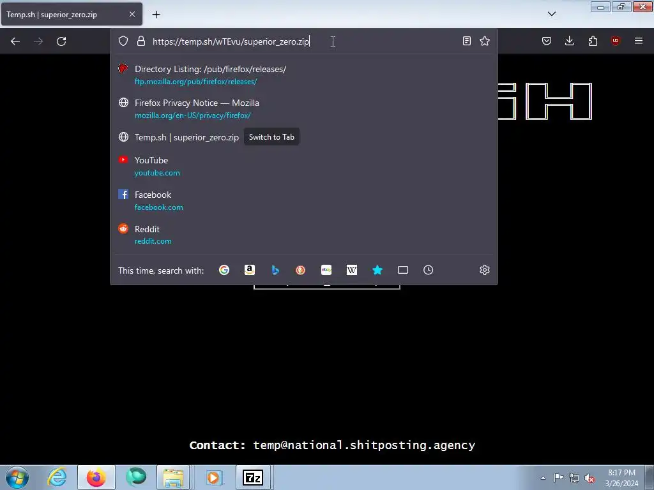Open Windows Media Player from taskbar
Image resolution: width=654 pixels, height=490 pixels.
pyautogui.click(x=213, y=477)
